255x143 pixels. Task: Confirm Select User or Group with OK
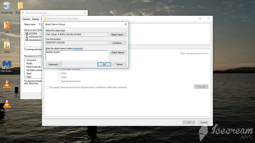pos(104,64)
